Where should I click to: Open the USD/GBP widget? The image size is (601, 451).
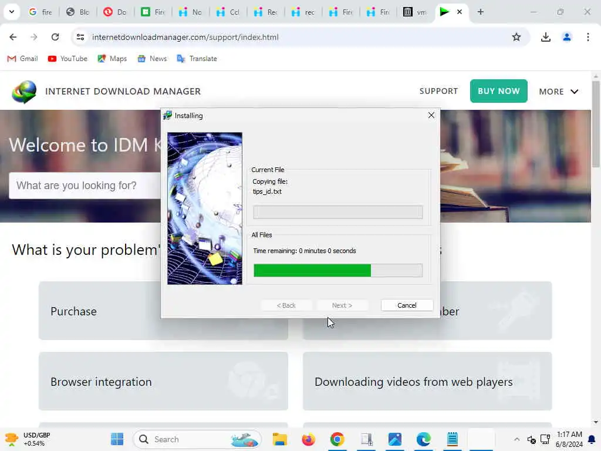28,439
